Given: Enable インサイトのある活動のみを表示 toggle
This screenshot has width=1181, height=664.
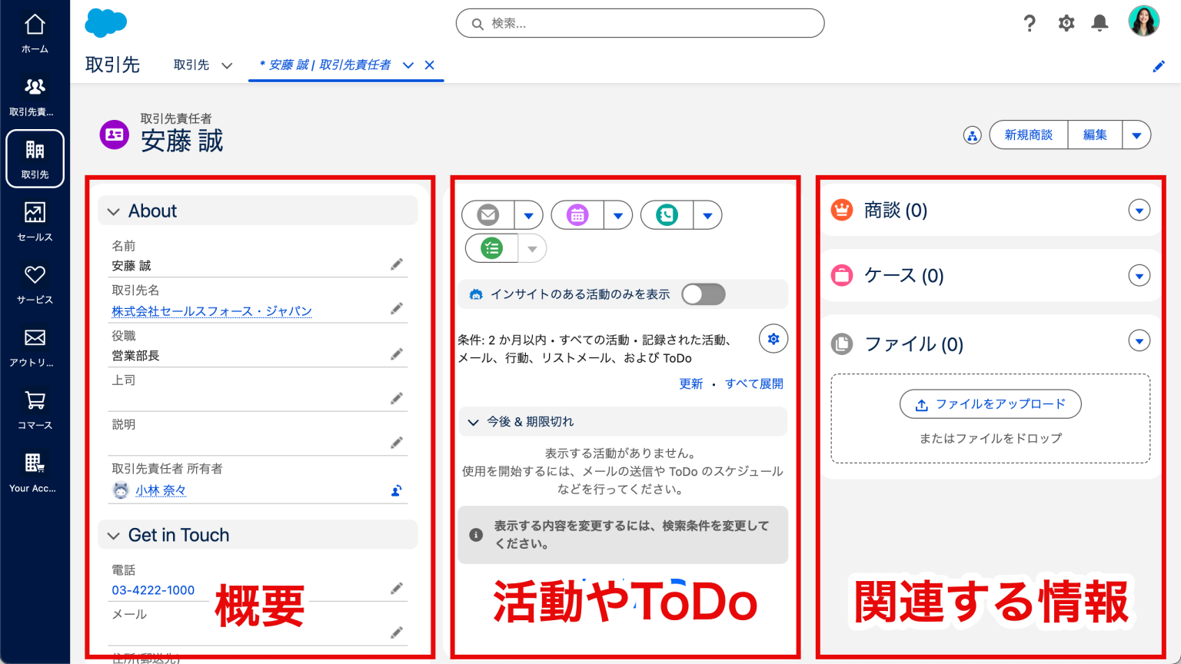Looking at the screenshot, I should (702, 294).
